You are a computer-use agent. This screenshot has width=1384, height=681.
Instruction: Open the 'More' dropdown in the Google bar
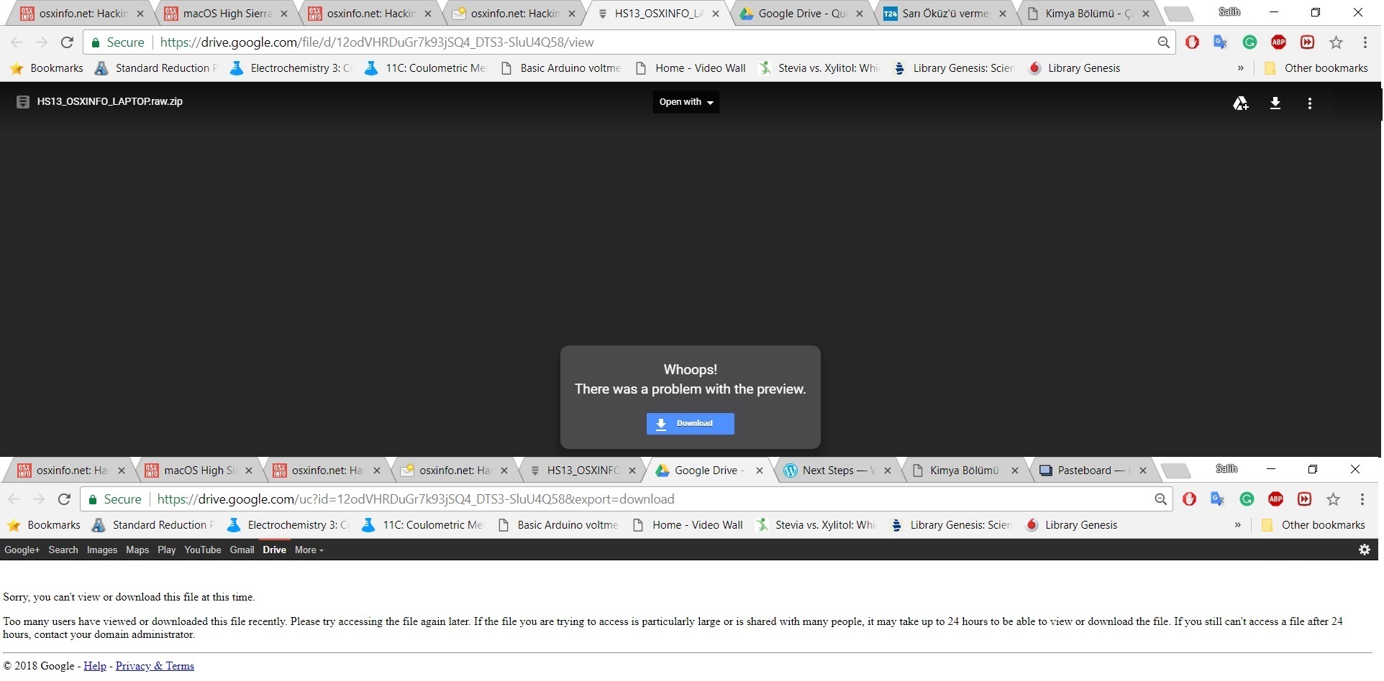(x=308, y=550)
